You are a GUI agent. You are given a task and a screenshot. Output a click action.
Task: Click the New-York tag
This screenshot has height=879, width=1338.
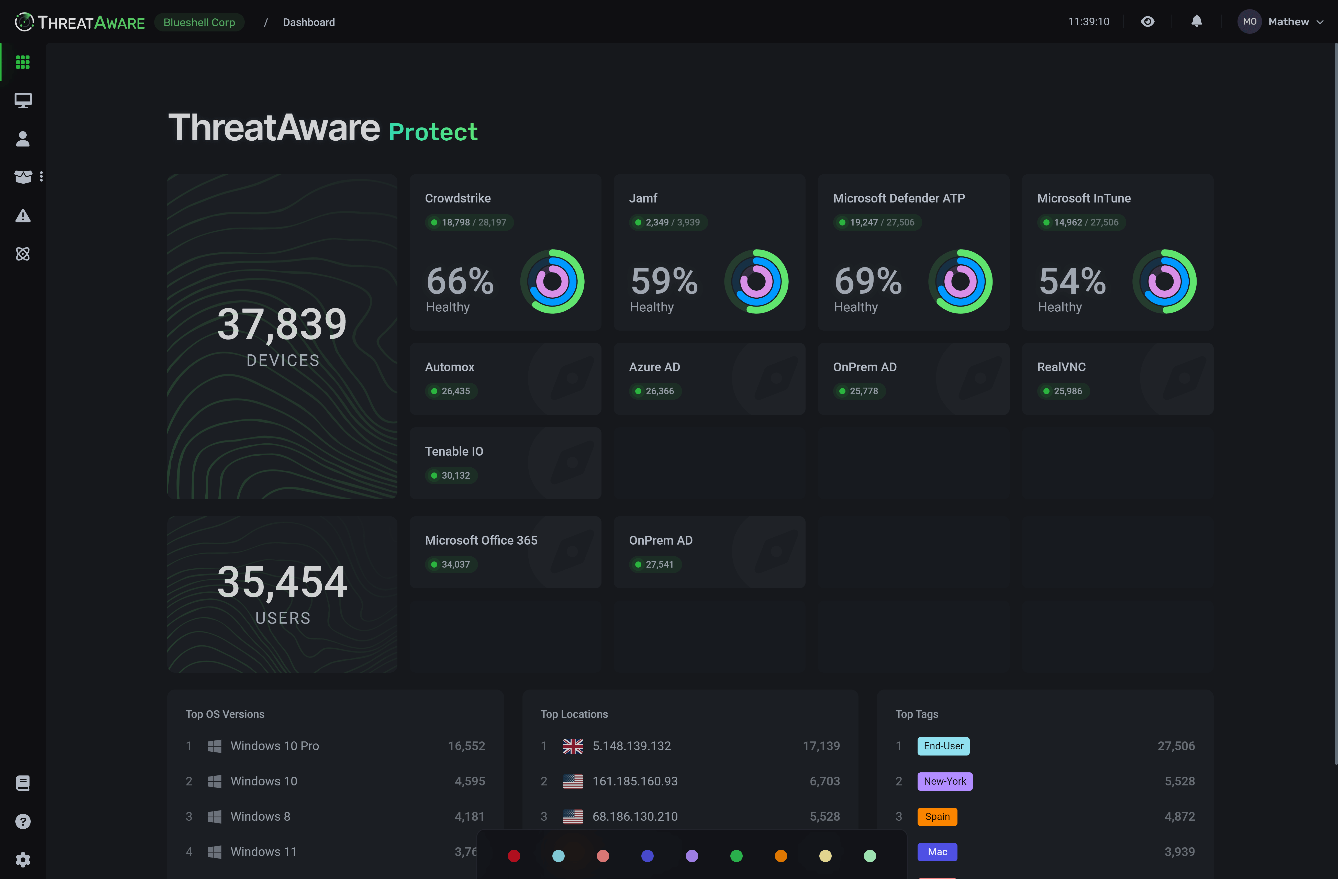944,781
